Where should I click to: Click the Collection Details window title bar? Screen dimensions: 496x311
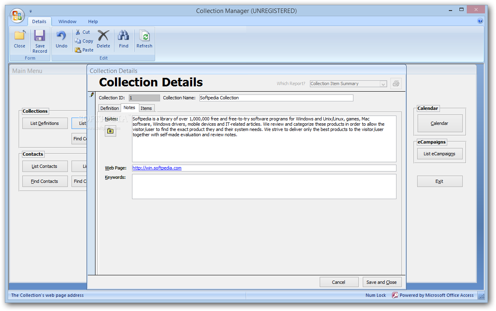[x=247, y=71]
